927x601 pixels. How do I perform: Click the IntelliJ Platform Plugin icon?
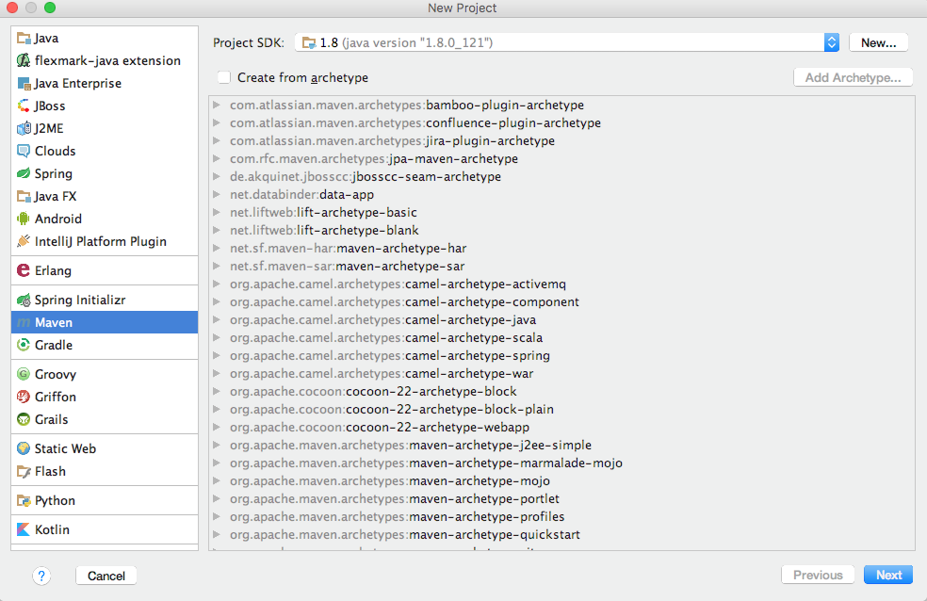(24, 241)
